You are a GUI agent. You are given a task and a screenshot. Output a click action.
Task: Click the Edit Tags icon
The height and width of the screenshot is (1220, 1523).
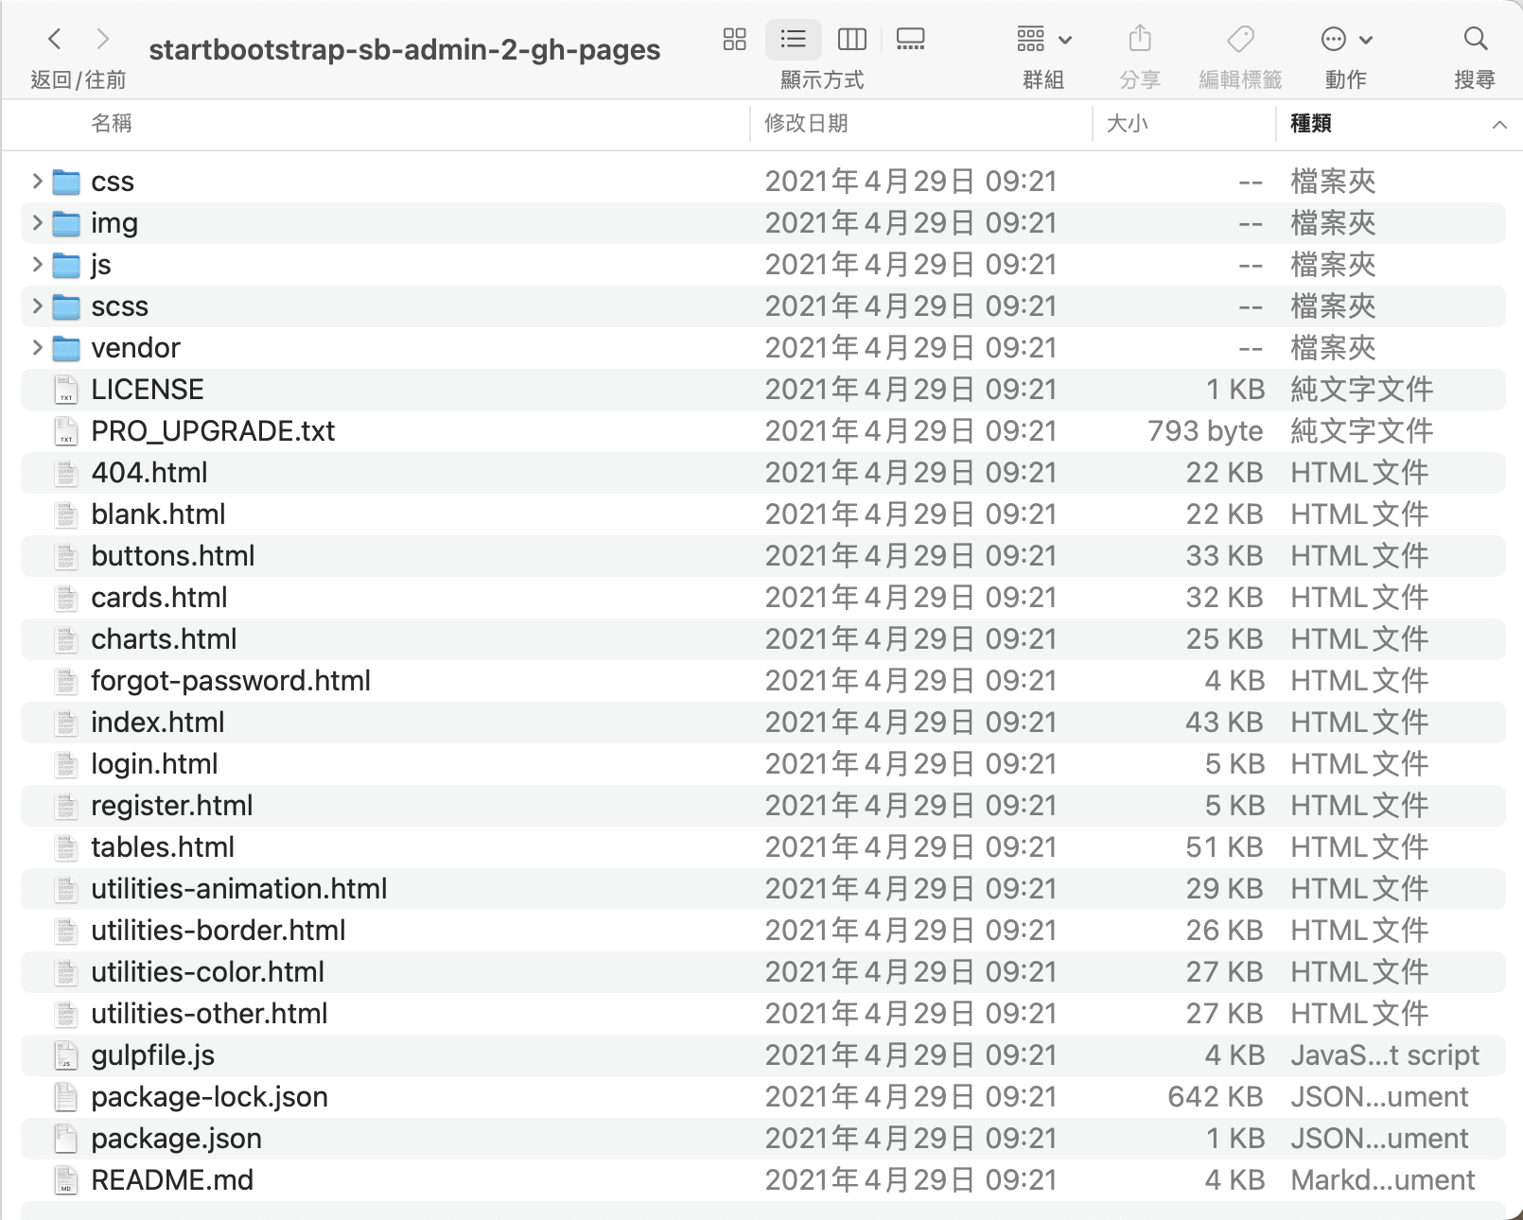click(x=1239, y=40)
